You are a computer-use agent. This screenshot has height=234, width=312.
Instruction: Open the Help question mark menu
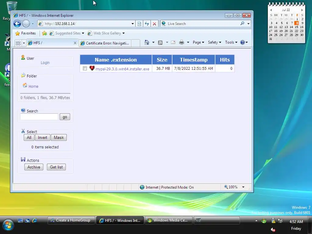tap(244, 42)
